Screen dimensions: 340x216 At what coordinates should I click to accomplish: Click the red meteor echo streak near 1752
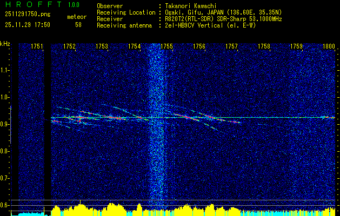(79, 117)
